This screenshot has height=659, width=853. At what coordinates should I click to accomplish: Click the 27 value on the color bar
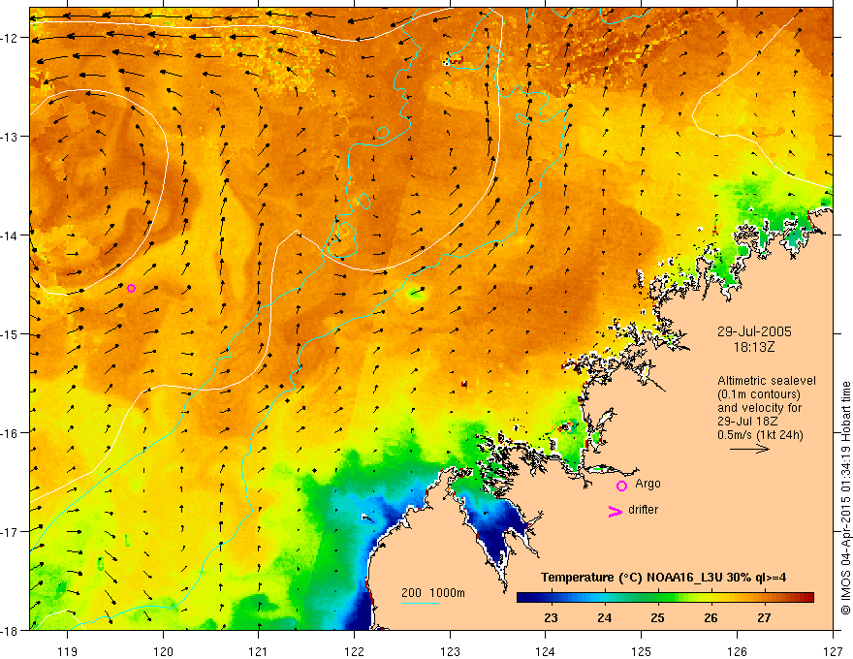click(x=765, y=617)
